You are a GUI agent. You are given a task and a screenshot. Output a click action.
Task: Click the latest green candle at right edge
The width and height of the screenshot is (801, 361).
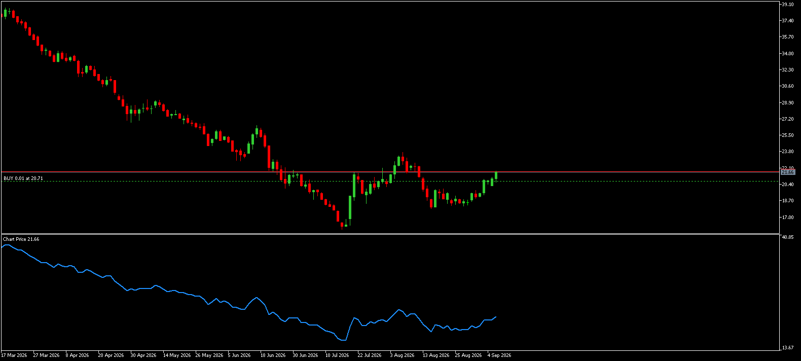(496, 176)
